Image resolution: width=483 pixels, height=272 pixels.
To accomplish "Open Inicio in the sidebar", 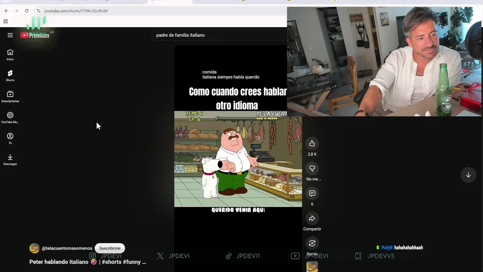I will tap(10, 55).
